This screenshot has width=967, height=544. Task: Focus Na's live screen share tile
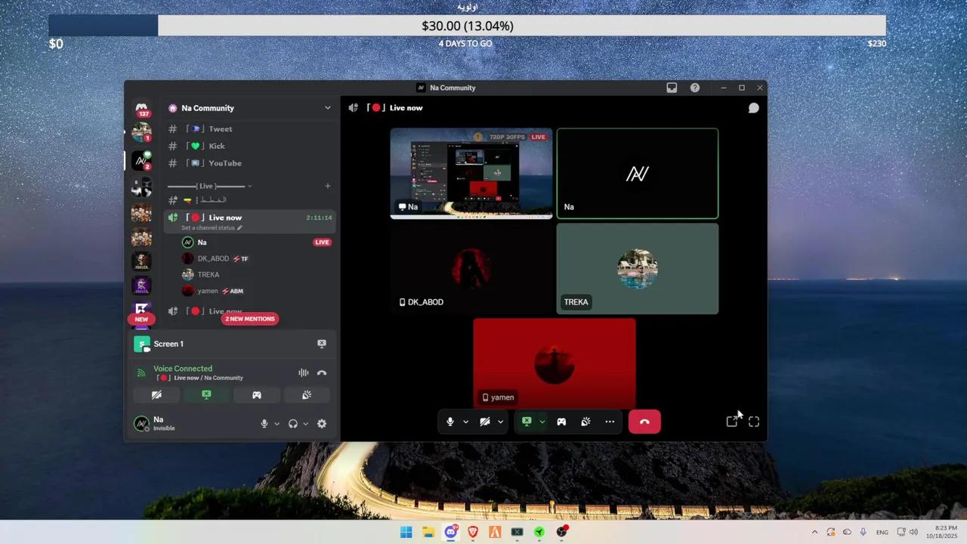coord(471,173)
